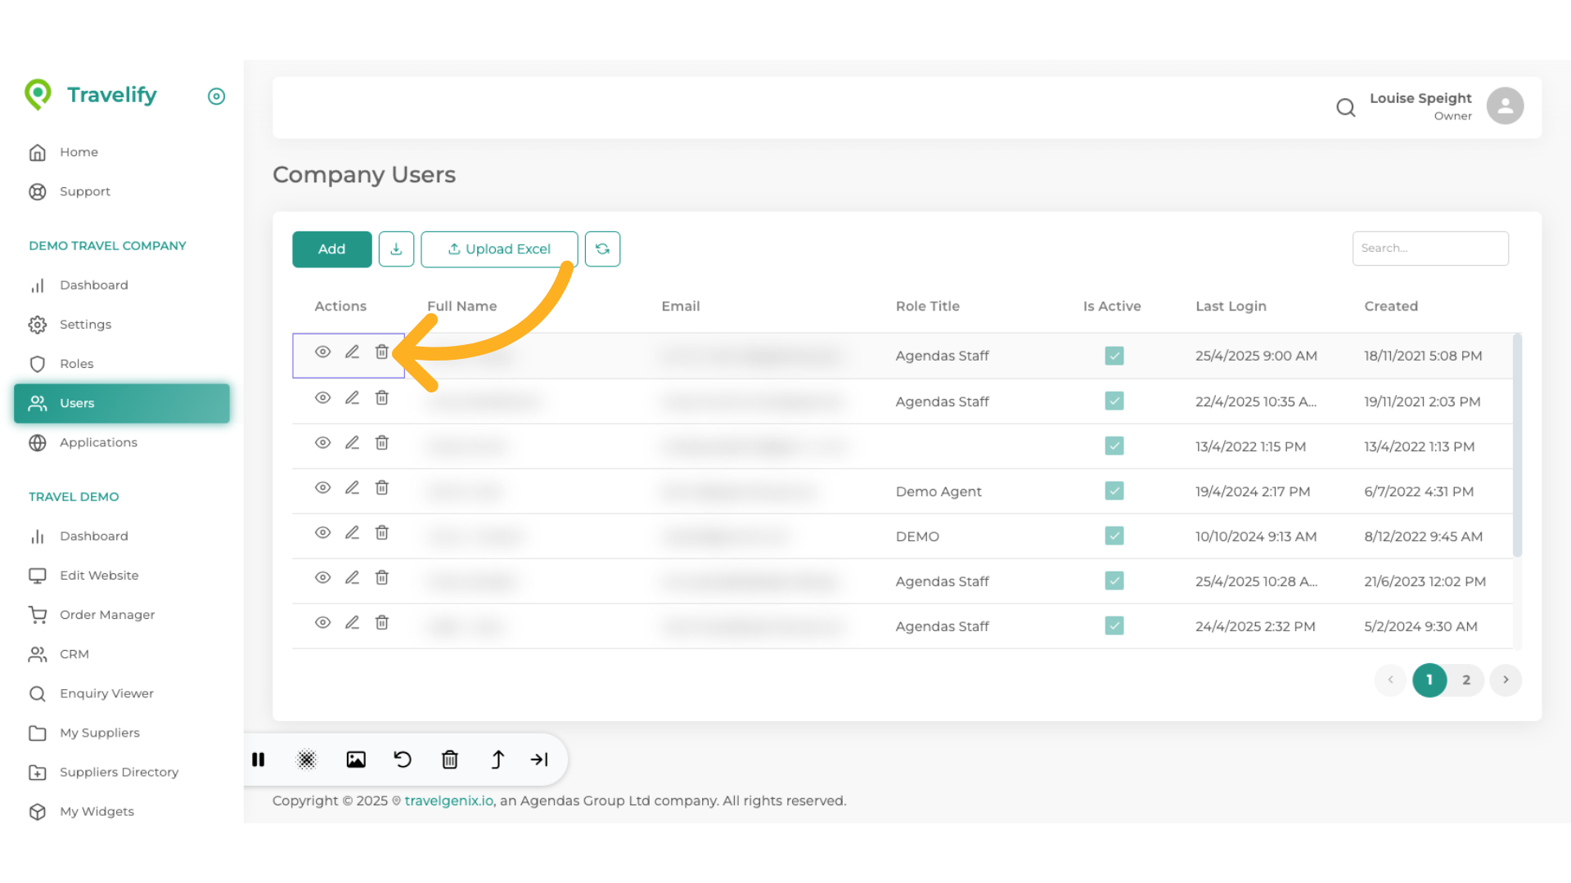Click the image icon in bottom toolbar
The image size is (1571, 883).
point(356,760)
